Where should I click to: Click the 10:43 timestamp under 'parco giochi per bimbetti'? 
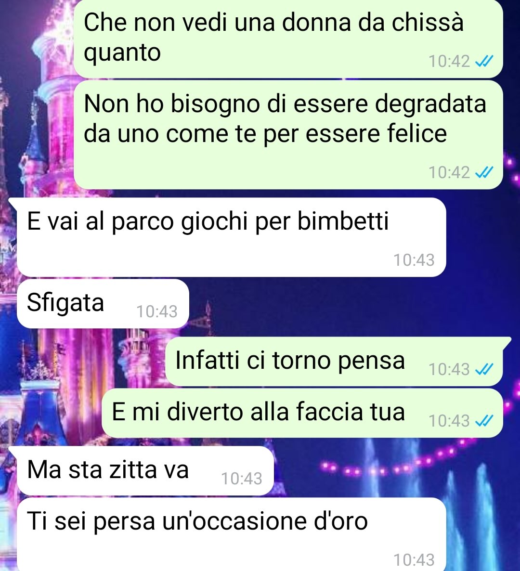click(x=414, y=260)
